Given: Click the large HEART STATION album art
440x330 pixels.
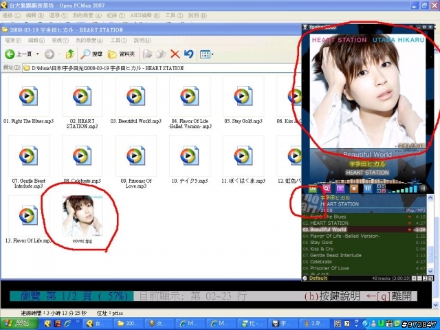Looking at the screenshot, I should [x=368, y=91].
